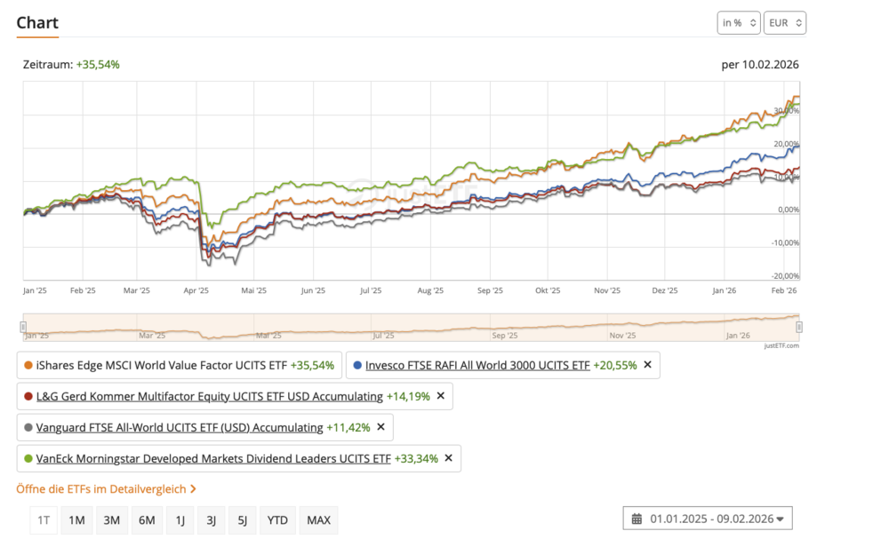Click the Feb '26 axis label

tap(784, 290)
